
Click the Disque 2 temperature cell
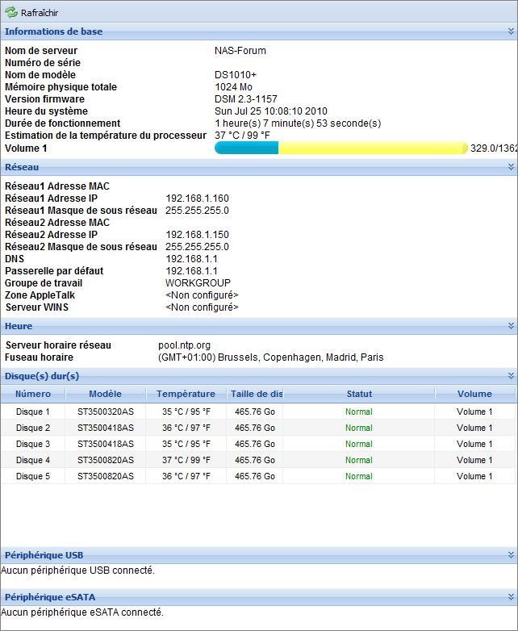[186, 428]
